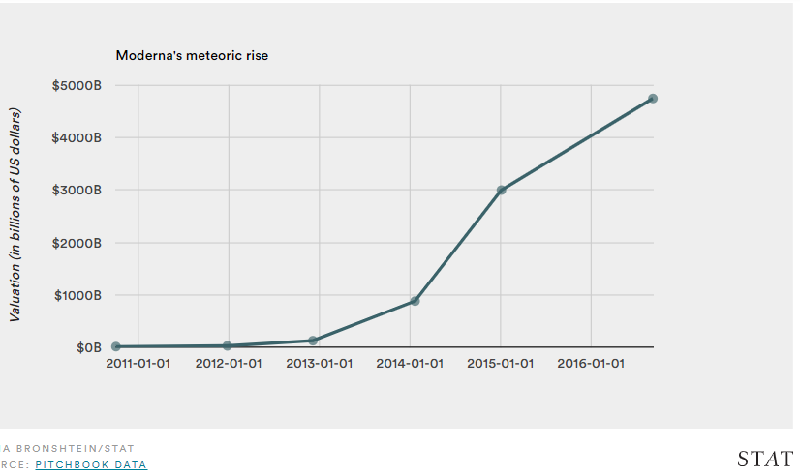Click the Valuation y-axis title

click(x=15, y=215)
